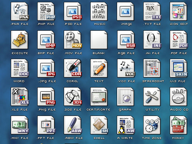The image size is (192, 144).
Task: Select the Audio CD icon
Action: click(178, 96)
